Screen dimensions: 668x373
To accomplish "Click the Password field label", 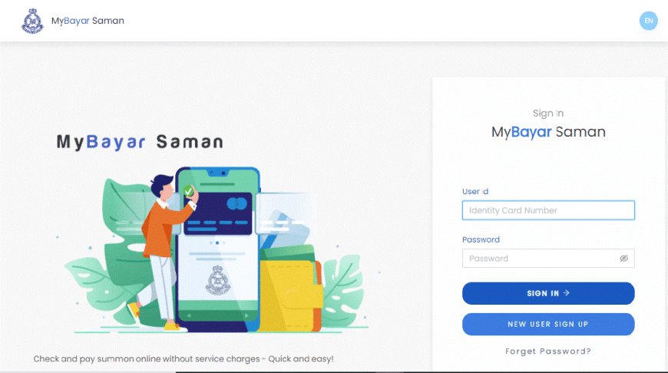I will click(481, 239).
